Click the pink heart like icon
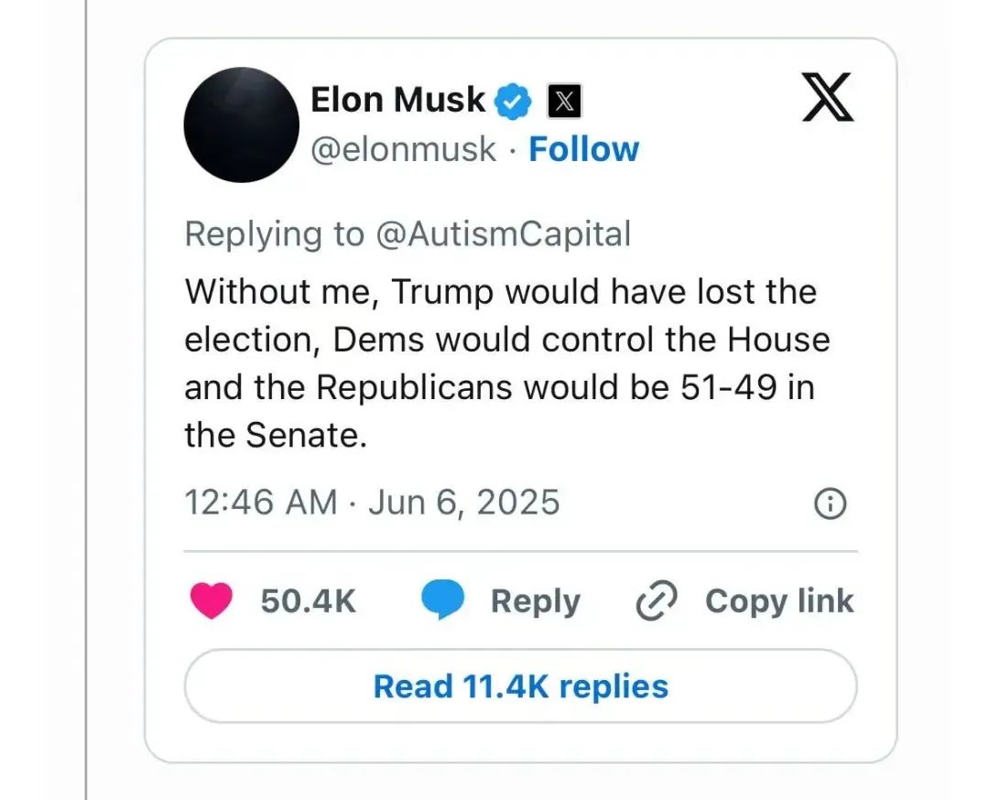The image size is (989, 800). pos(211,600)
